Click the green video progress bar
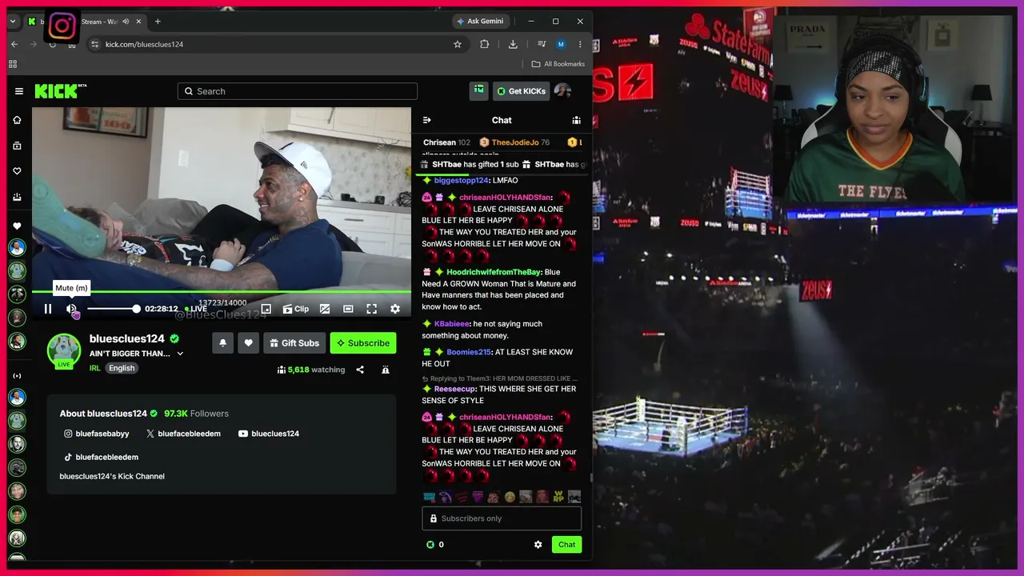The image size is (1024, 576). point(222,292)
